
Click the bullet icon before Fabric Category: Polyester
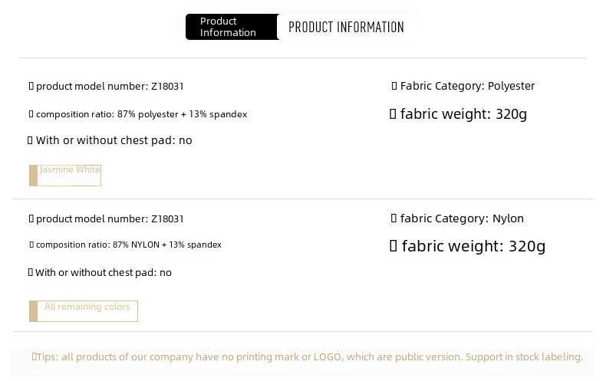coord(394,86)
